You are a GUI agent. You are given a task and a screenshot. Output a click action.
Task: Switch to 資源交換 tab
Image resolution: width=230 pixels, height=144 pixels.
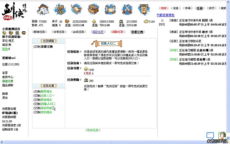(x=137, y=32)
